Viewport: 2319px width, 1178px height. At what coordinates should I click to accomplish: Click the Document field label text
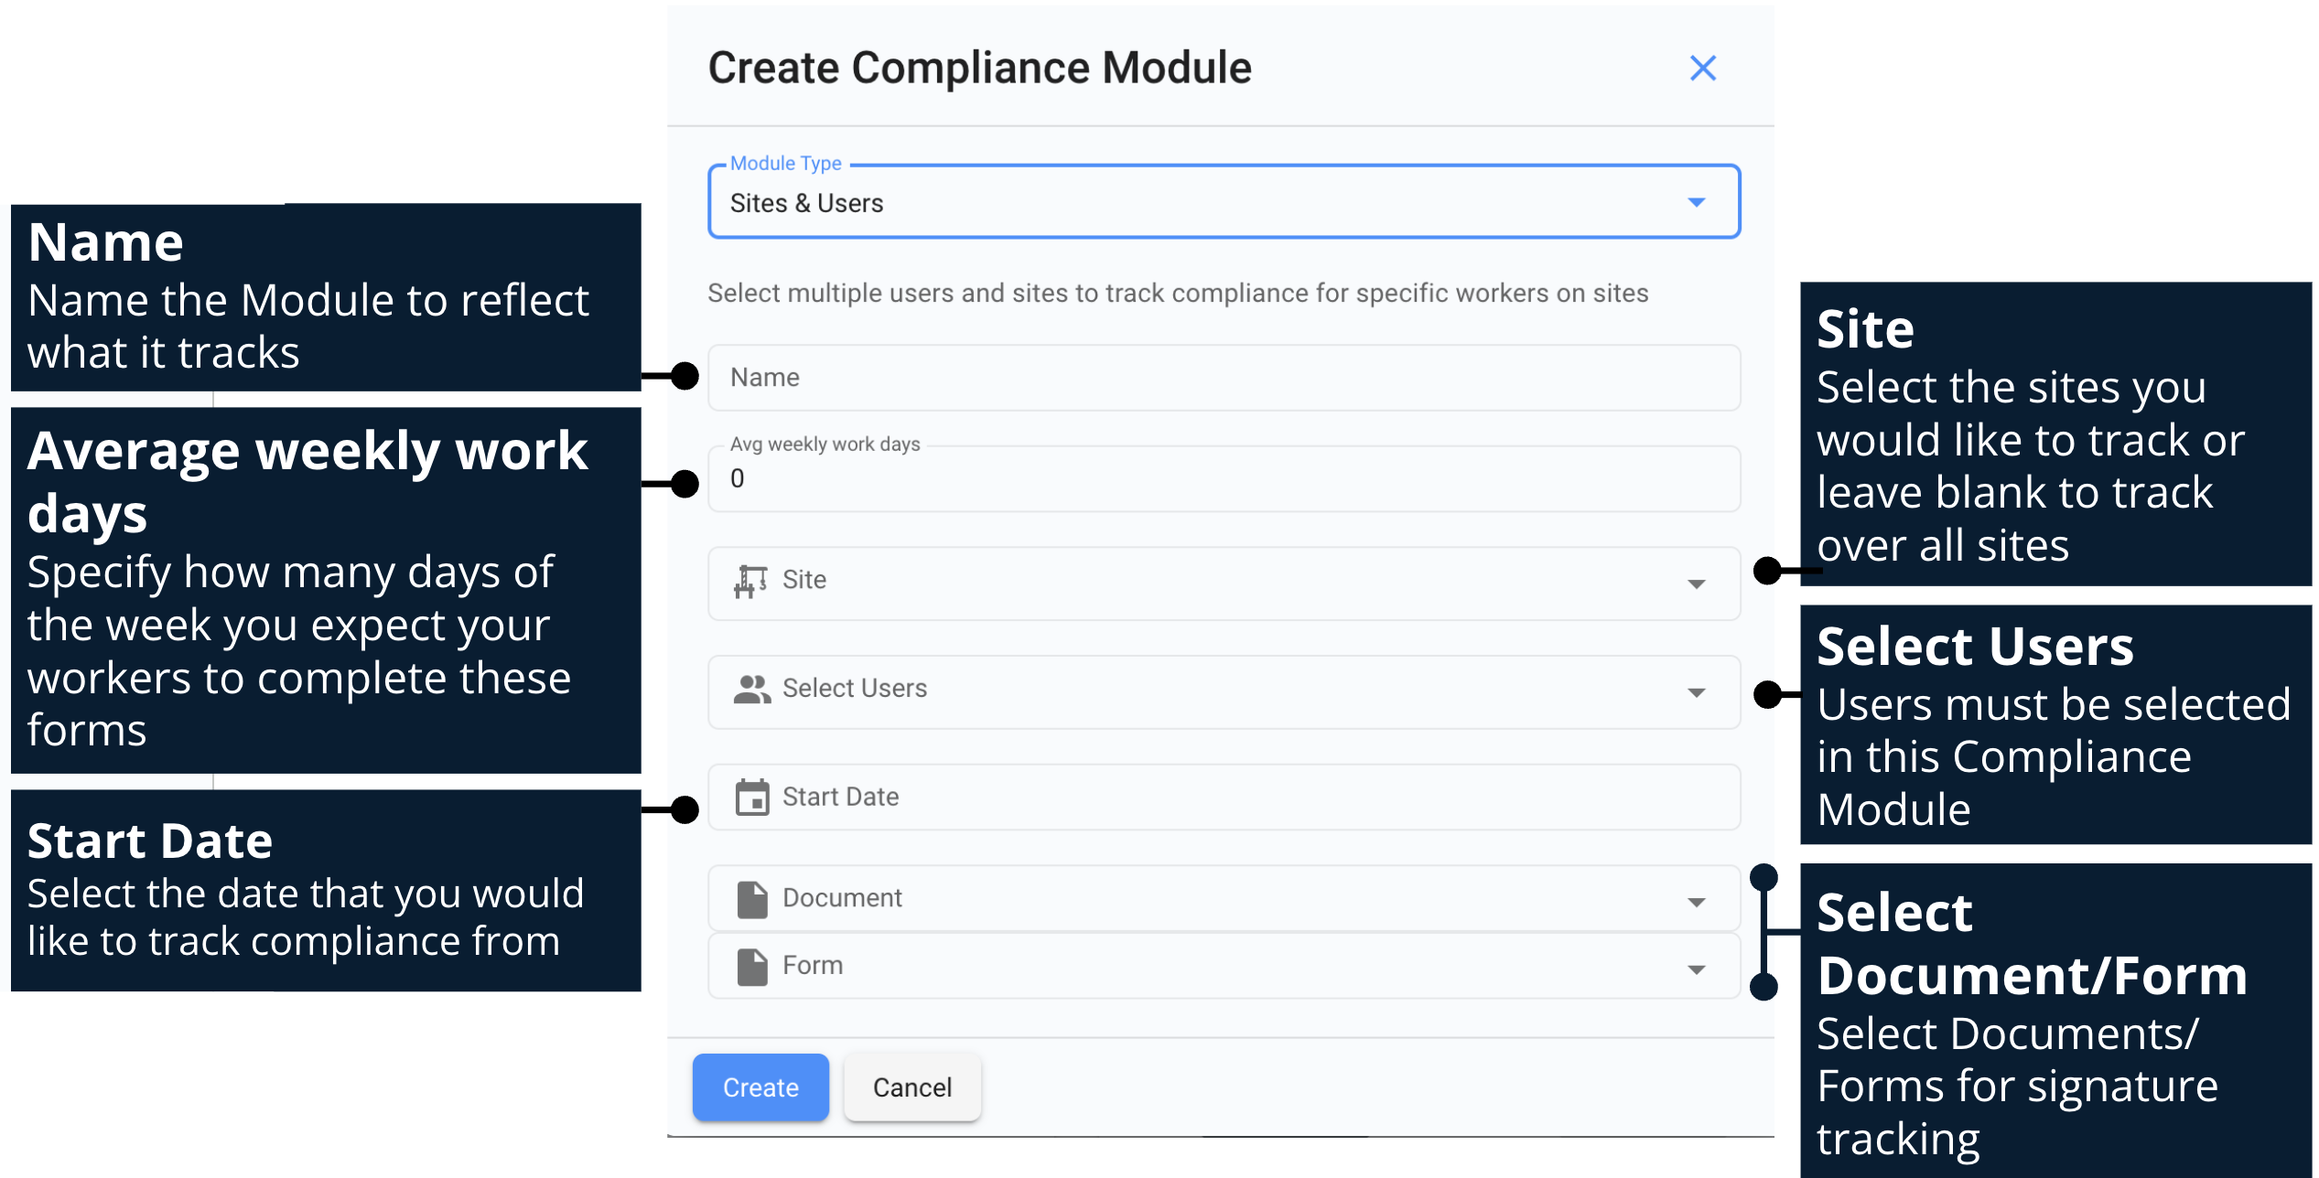842,898
